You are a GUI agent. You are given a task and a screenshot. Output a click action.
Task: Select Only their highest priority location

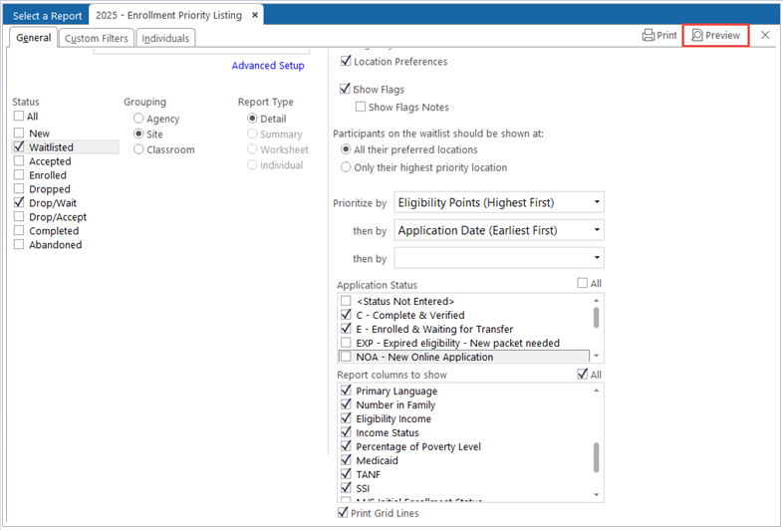pos(347,167)
